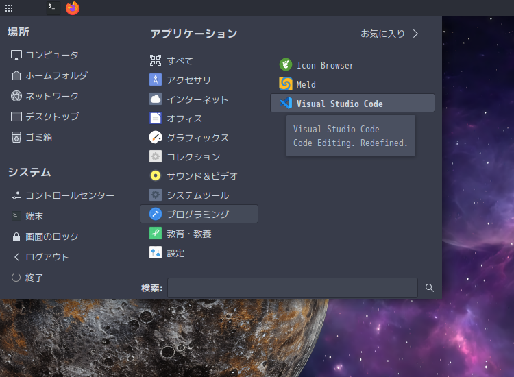Click the サウンド＆ビデオ disc icon
Image resolution: width=514 pixels, height=377 pixels.
[156, 175]
